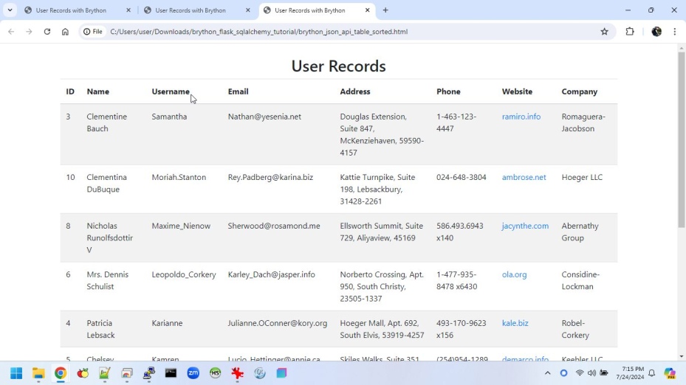Click the page vertical scrollbar

(x=681, y=140)
